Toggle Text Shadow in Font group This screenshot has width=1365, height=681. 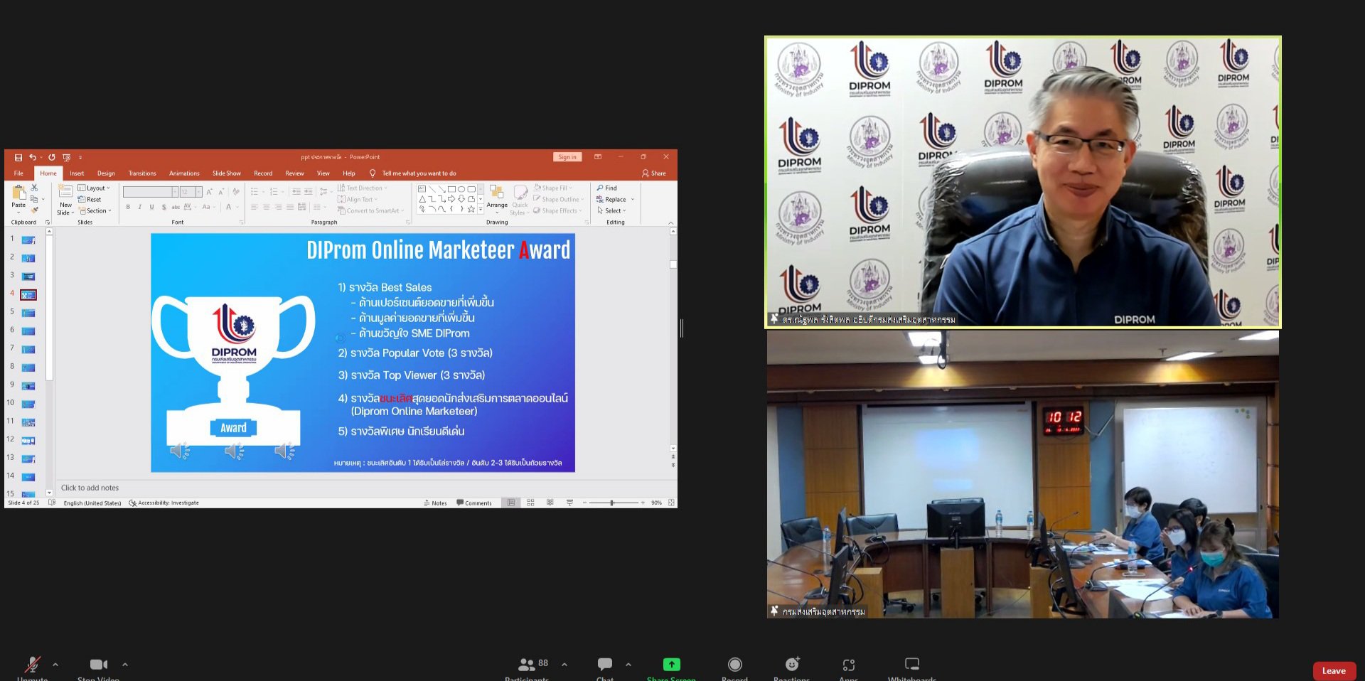click(164, 207)
